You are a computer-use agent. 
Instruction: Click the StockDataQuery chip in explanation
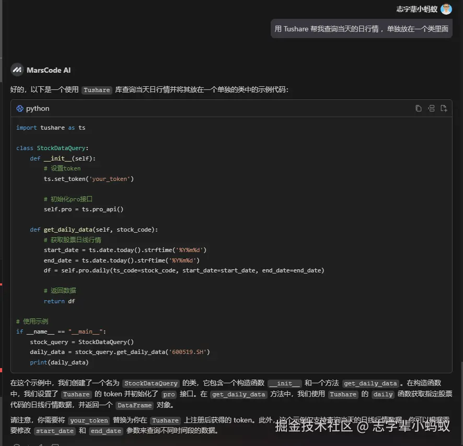[151, 383]
